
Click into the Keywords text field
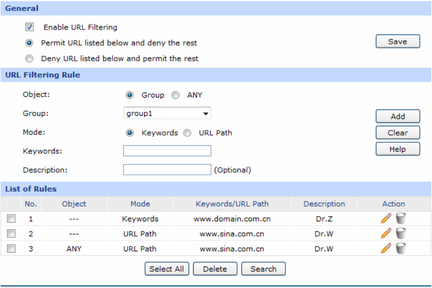click(167, 151)
